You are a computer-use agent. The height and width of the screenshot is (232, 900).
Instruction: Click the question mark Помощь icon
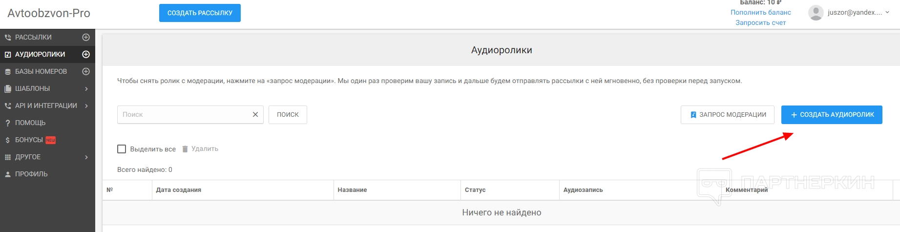click(7, 123)
